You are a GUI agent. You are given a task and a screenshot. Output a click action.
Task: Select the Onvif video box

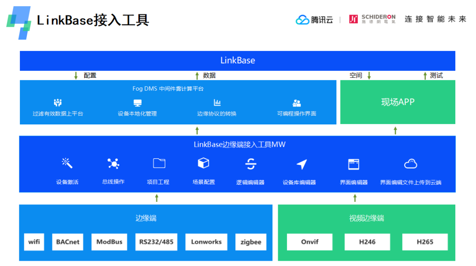tap(310, 242)
